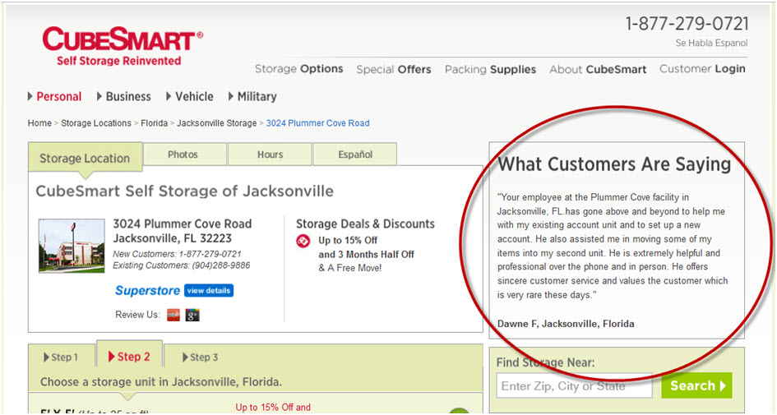Click the Up to 15% Off deal text
777x415 pixels.
point(348,240)
